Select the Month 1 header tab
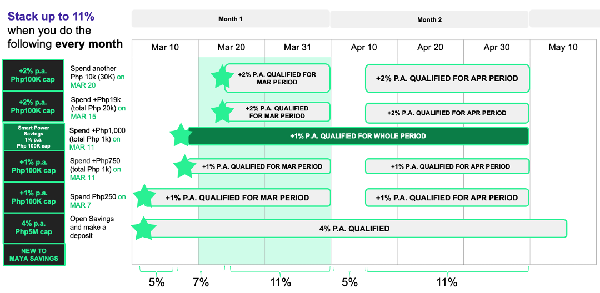 point(231,19)
